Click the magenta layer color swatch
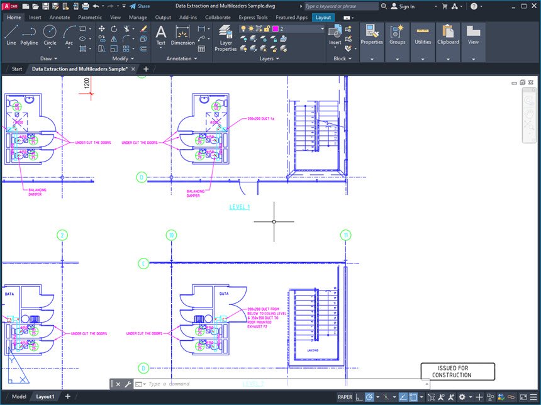541x405 pixels. (x=276, y=29)
